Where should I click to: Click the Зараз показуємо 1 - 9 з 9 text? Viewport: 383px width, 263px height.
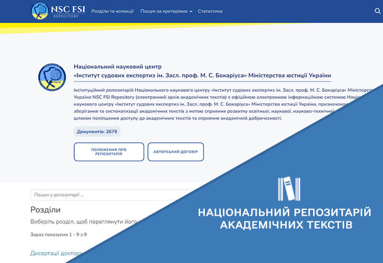58,235
